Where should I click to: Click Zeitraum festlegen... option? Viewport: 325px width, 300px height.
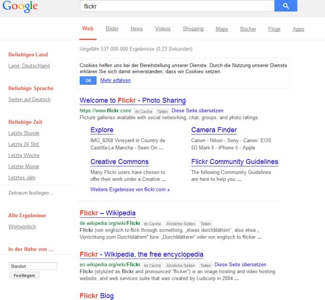[31, 193]
